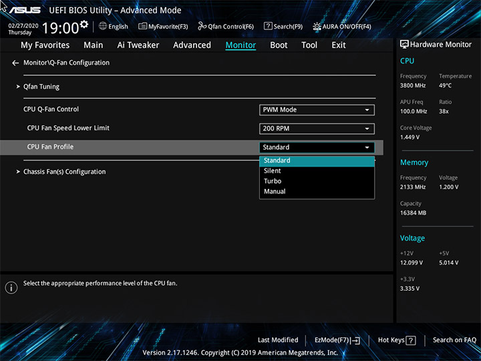Click the memory capacity value 16384 MB

pyautogui.click(x=413, y=213)
